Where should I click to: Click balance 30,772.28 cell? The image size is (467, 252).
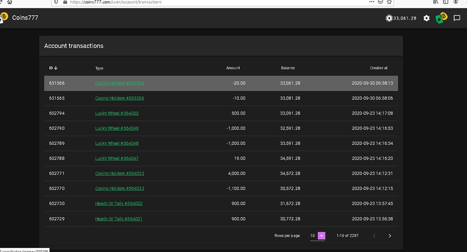tap(290, 219)
